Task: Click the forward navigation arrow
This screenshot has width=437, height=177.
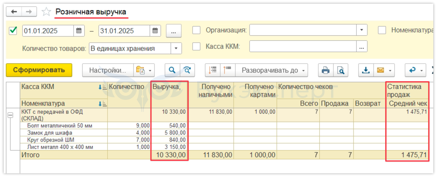Action: pyautogui.click(x=29, y=12)
